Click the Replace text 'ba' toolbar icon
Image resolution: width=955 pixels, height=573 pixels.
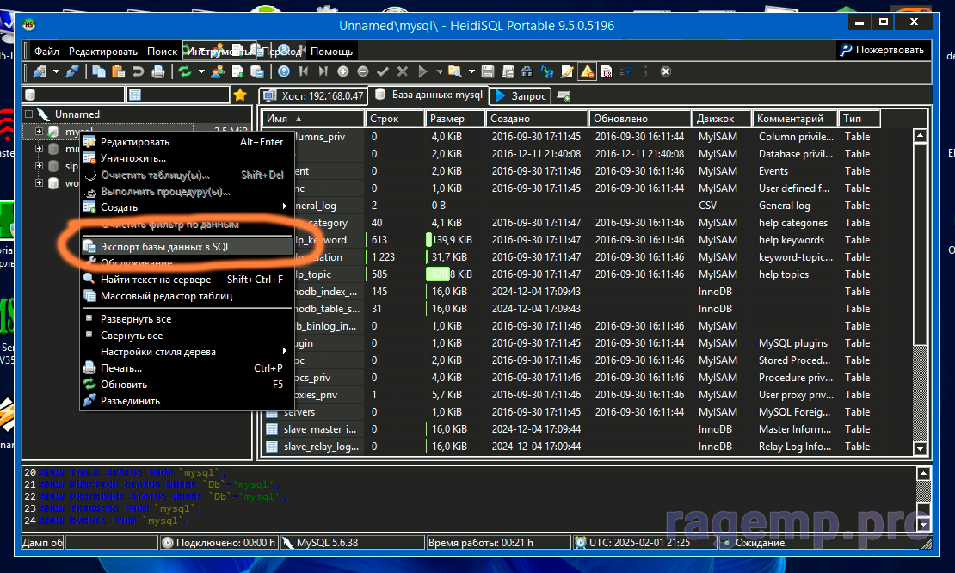[x=547, y=72]
